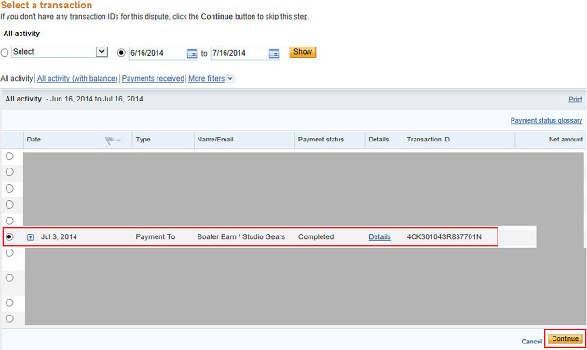Click the Type column header
The width and height of the screenshot is (587, 350).
pyautogui.click(x=143, y=140)
